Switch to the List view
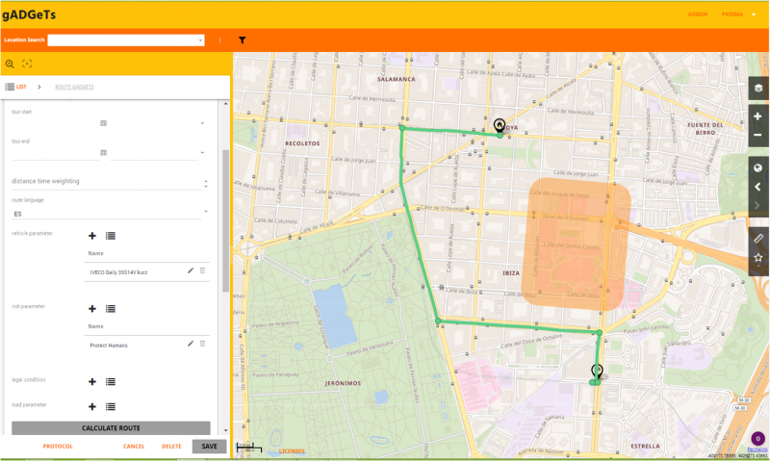This screenshot has height=461, width=770. 16,87
